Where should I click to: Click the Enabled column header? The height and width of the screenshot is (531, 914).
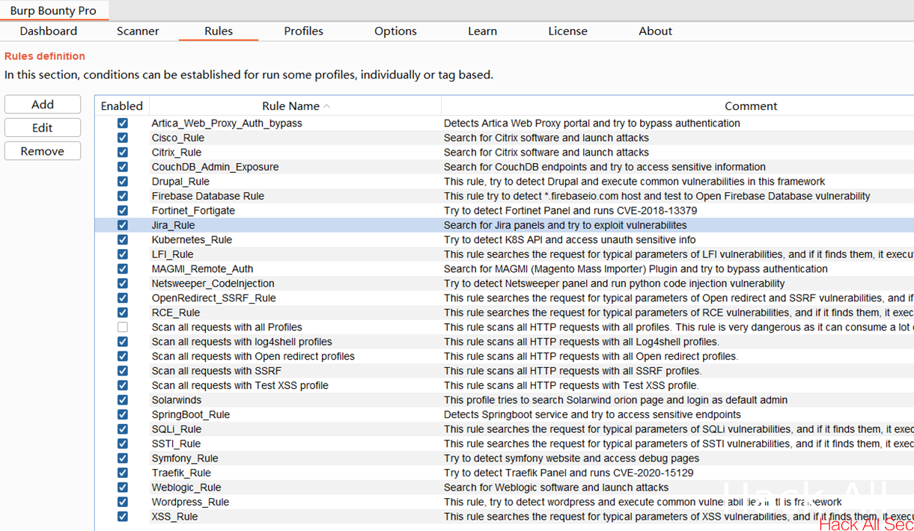coord(122,106)
